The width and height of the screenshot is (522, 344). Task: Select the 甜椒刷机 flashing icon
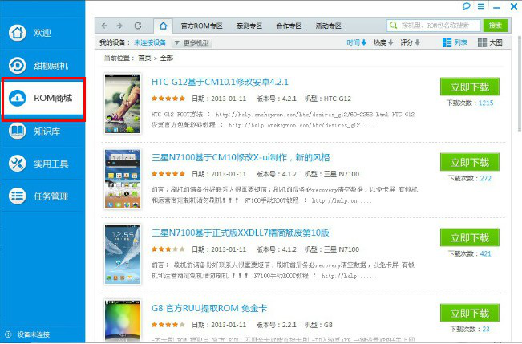point(18,65)
